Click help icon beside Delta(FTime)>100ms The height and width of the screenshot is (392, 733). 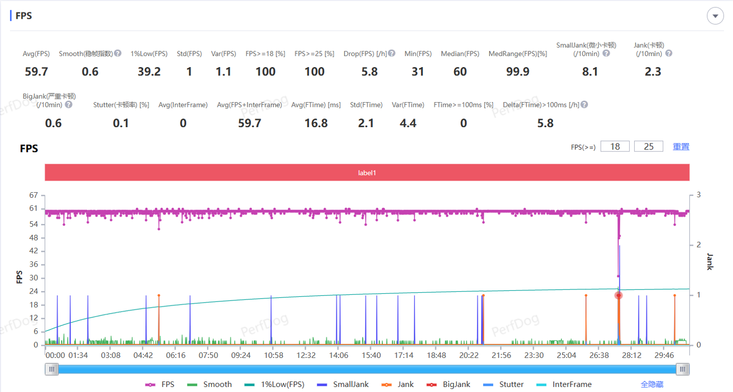(x=584, y=105)
